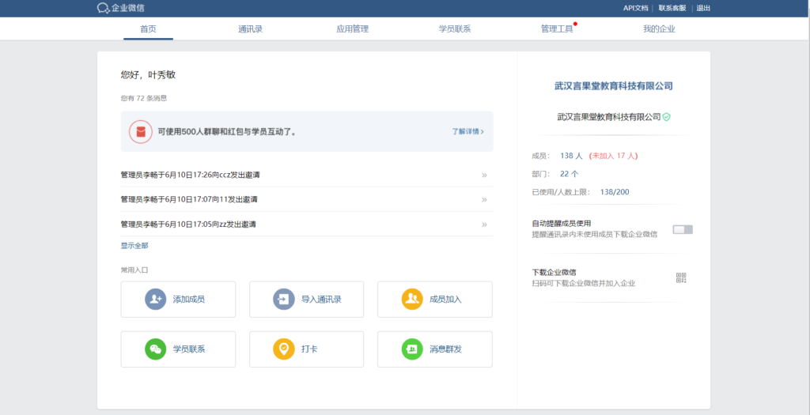
Task: Click the 联系客服 link
Action: (672, 8)
